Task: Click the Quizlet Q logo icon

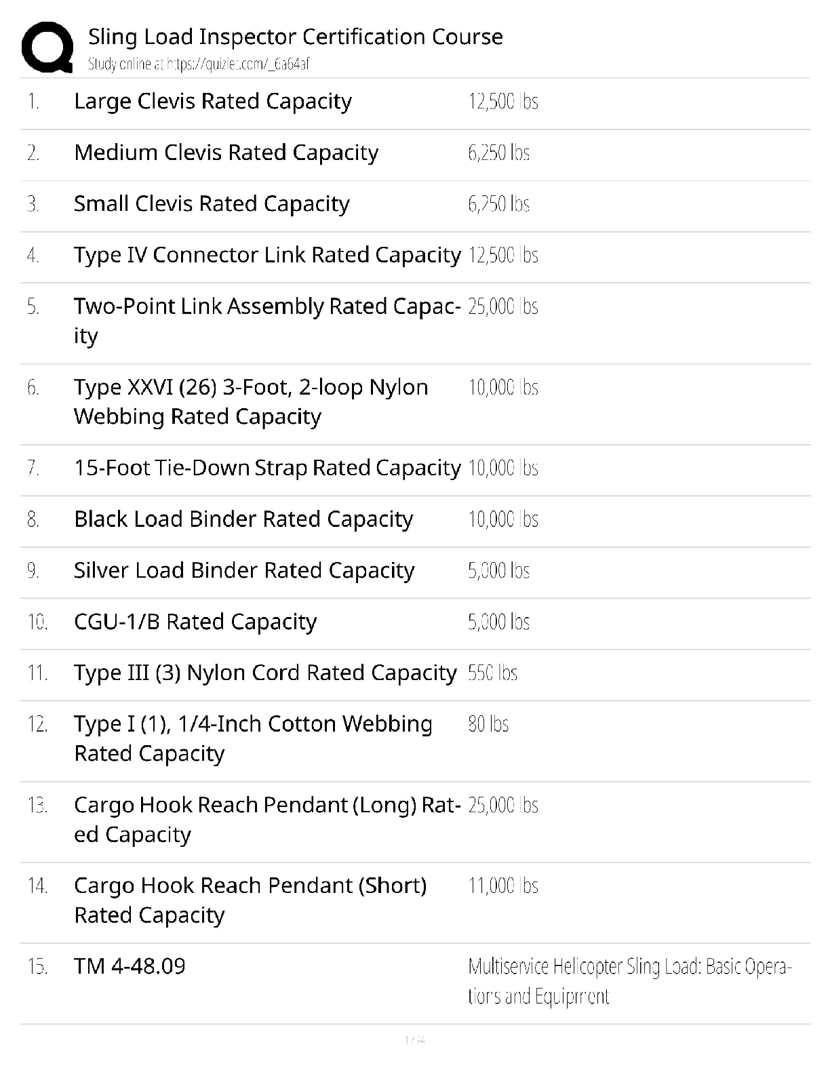Action: (47, 46)
